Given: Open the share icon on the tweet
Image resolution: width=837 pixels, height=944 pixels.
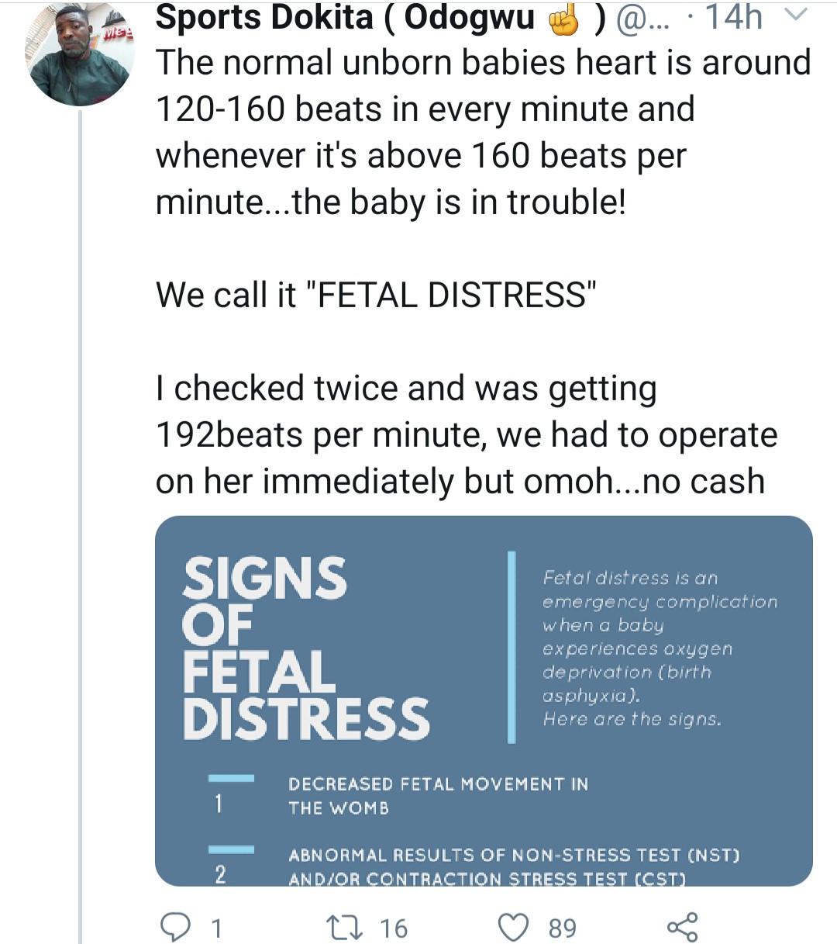Looking at the screenshot, I should pos(682,926).
